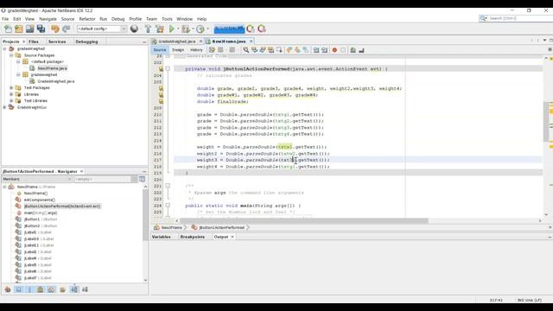Image resolution: width=553 pixels, height=311 pixels.
Task: Expand the Test Packages node
Action: tap(11, 88)
